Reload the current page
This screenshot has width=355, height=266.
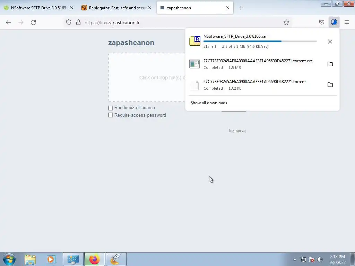pos(33,23)
